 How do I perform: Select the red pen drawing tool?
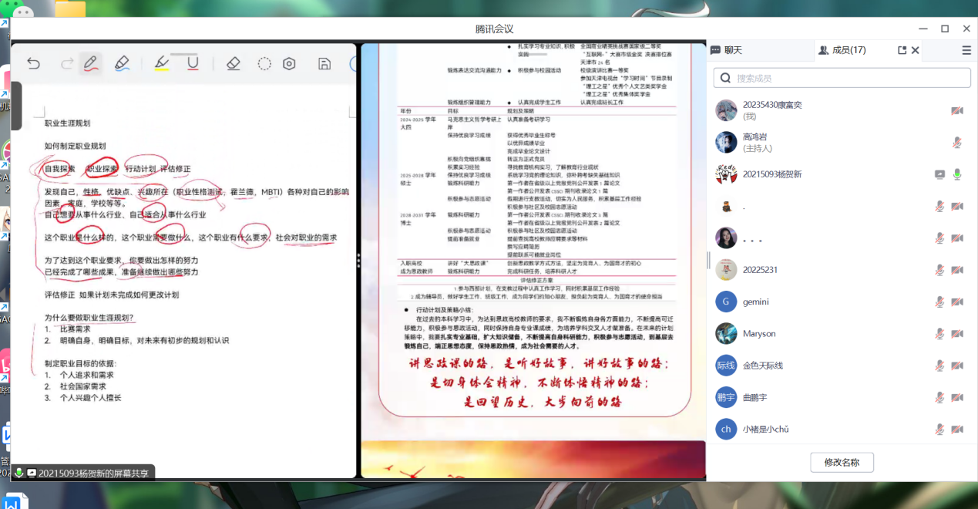point(91,63)
